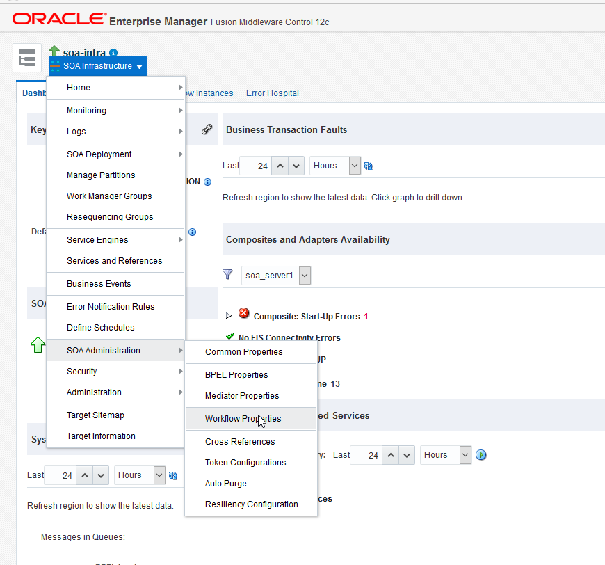Click the Last field beside the play icon
The image size is (605, 565).
(x=366, y=455)
